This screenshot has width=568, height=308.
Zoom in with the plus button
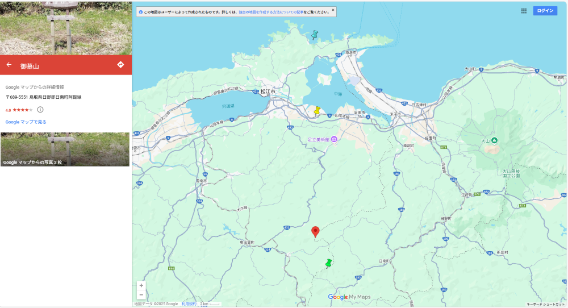click(141, 285)
